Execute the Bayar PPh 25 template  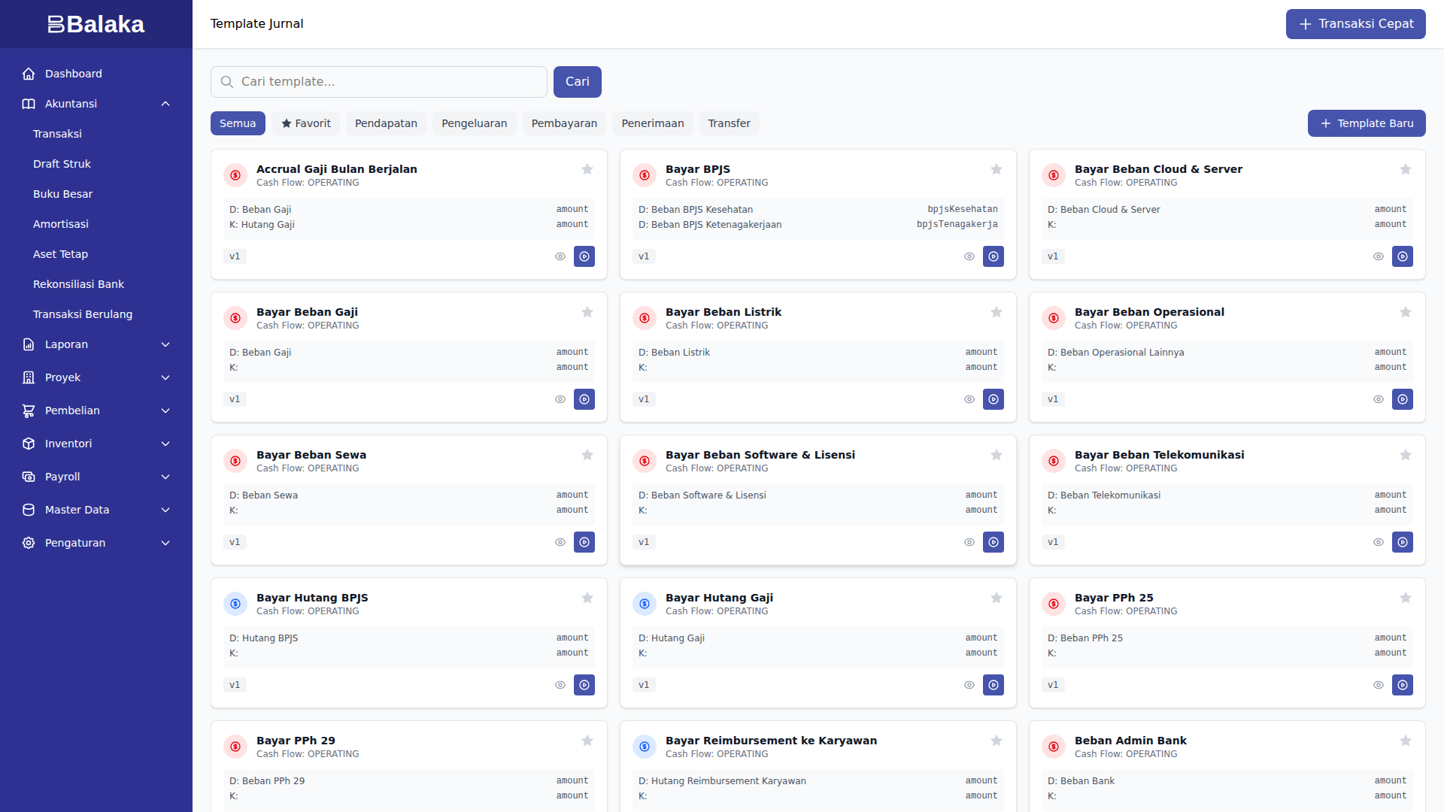[x=1403, y=685]
